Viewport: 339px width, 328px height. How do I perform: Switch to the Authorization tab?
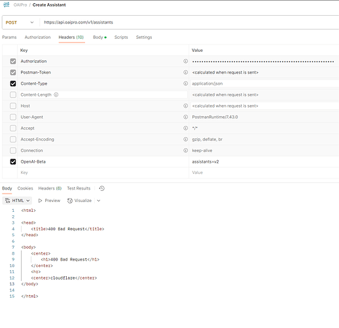(x=37, y=37)
